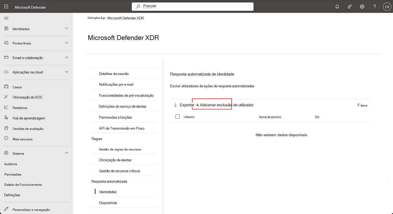Open Estado de Funcionamento page
Viewport: 393px width, 214px height.
[23, 185]
